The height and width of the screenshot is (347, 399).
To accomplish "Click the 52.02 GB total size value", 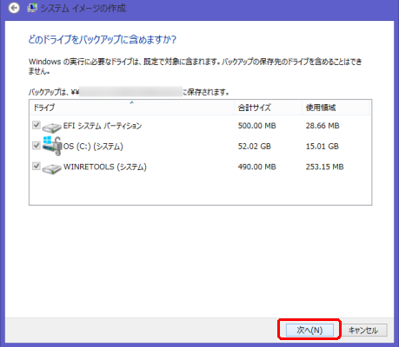I will 255,147.
